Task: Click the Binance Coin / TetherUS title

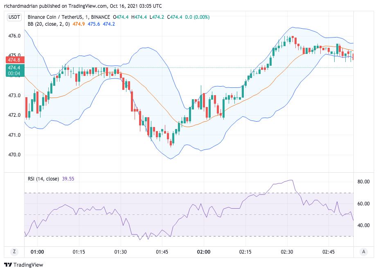Action: [55, 17]
